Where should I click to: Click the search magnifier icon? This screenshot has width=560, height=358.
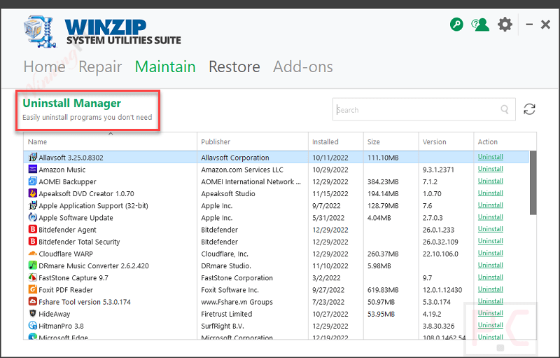[x=505, y=109]
